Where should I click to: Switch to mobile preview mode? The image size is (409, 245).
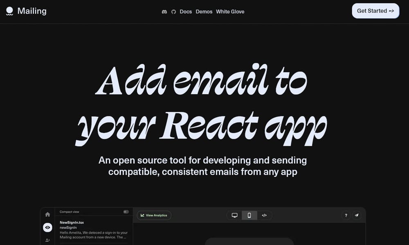tap(249, 215)
